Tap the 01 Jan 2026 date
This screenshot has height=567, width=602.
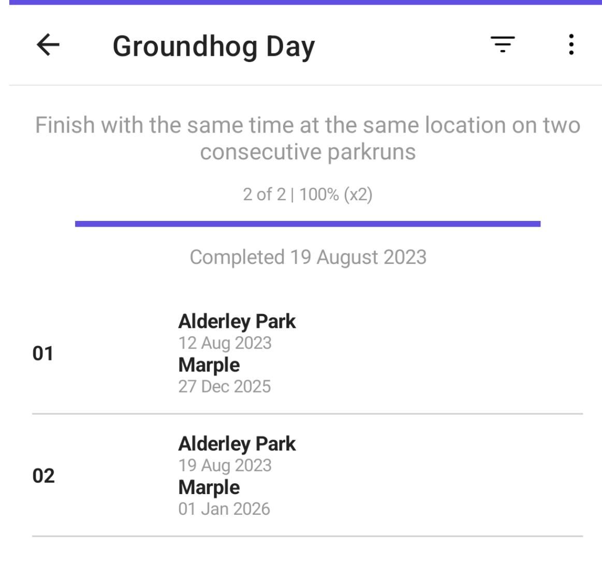point(224,509)
